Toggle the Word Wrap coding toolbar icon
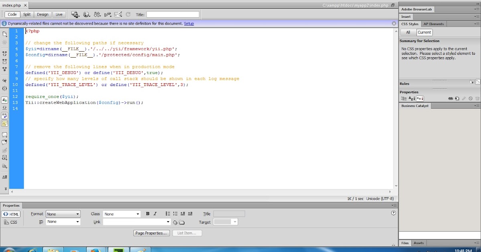The width and height of the screenshot is (481, 252). [5, 115]
